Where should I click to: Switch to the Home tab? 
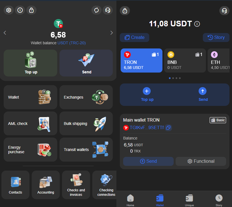(x=130, y=200)
